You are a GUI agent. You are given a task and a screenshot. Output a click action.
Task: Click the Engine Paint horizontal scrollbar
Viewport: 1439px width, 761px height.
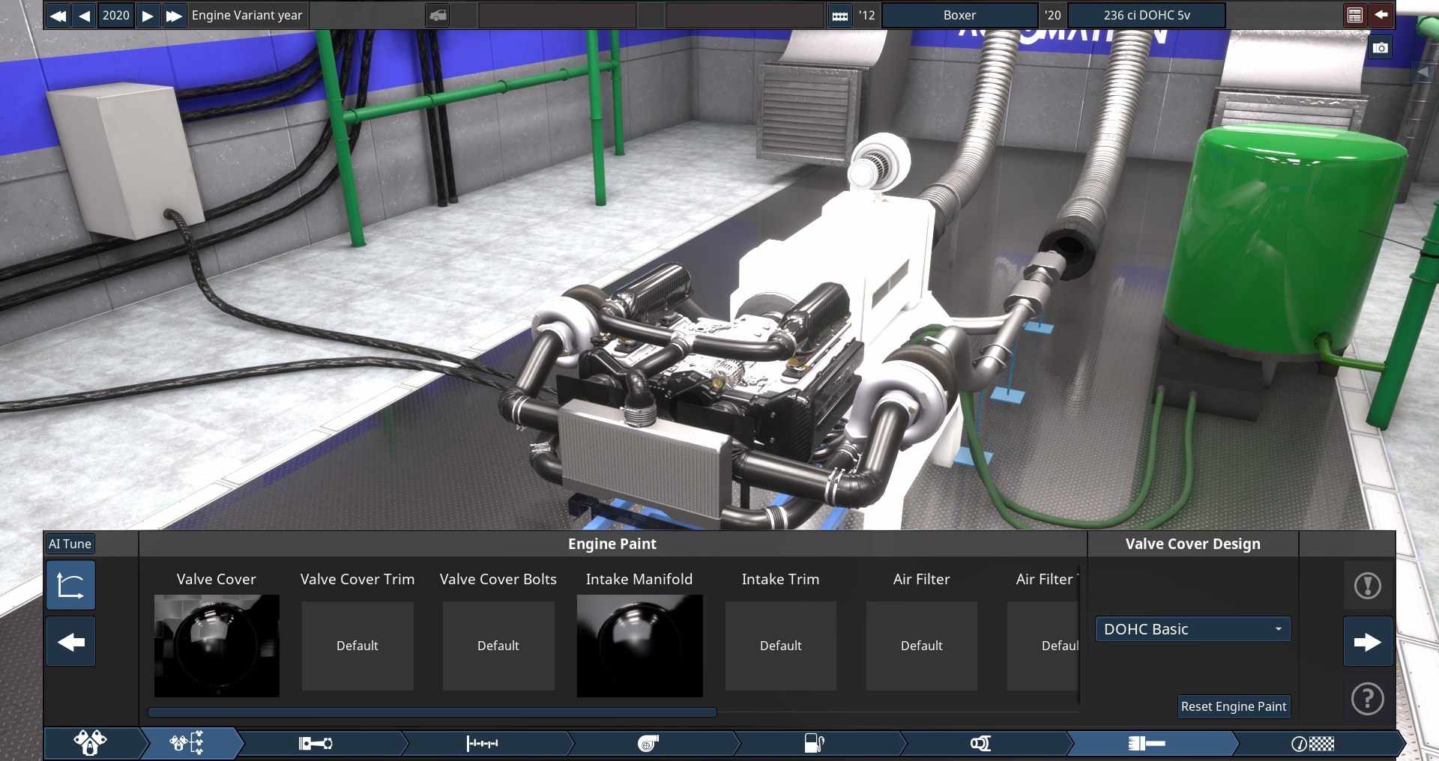[432, 712]
